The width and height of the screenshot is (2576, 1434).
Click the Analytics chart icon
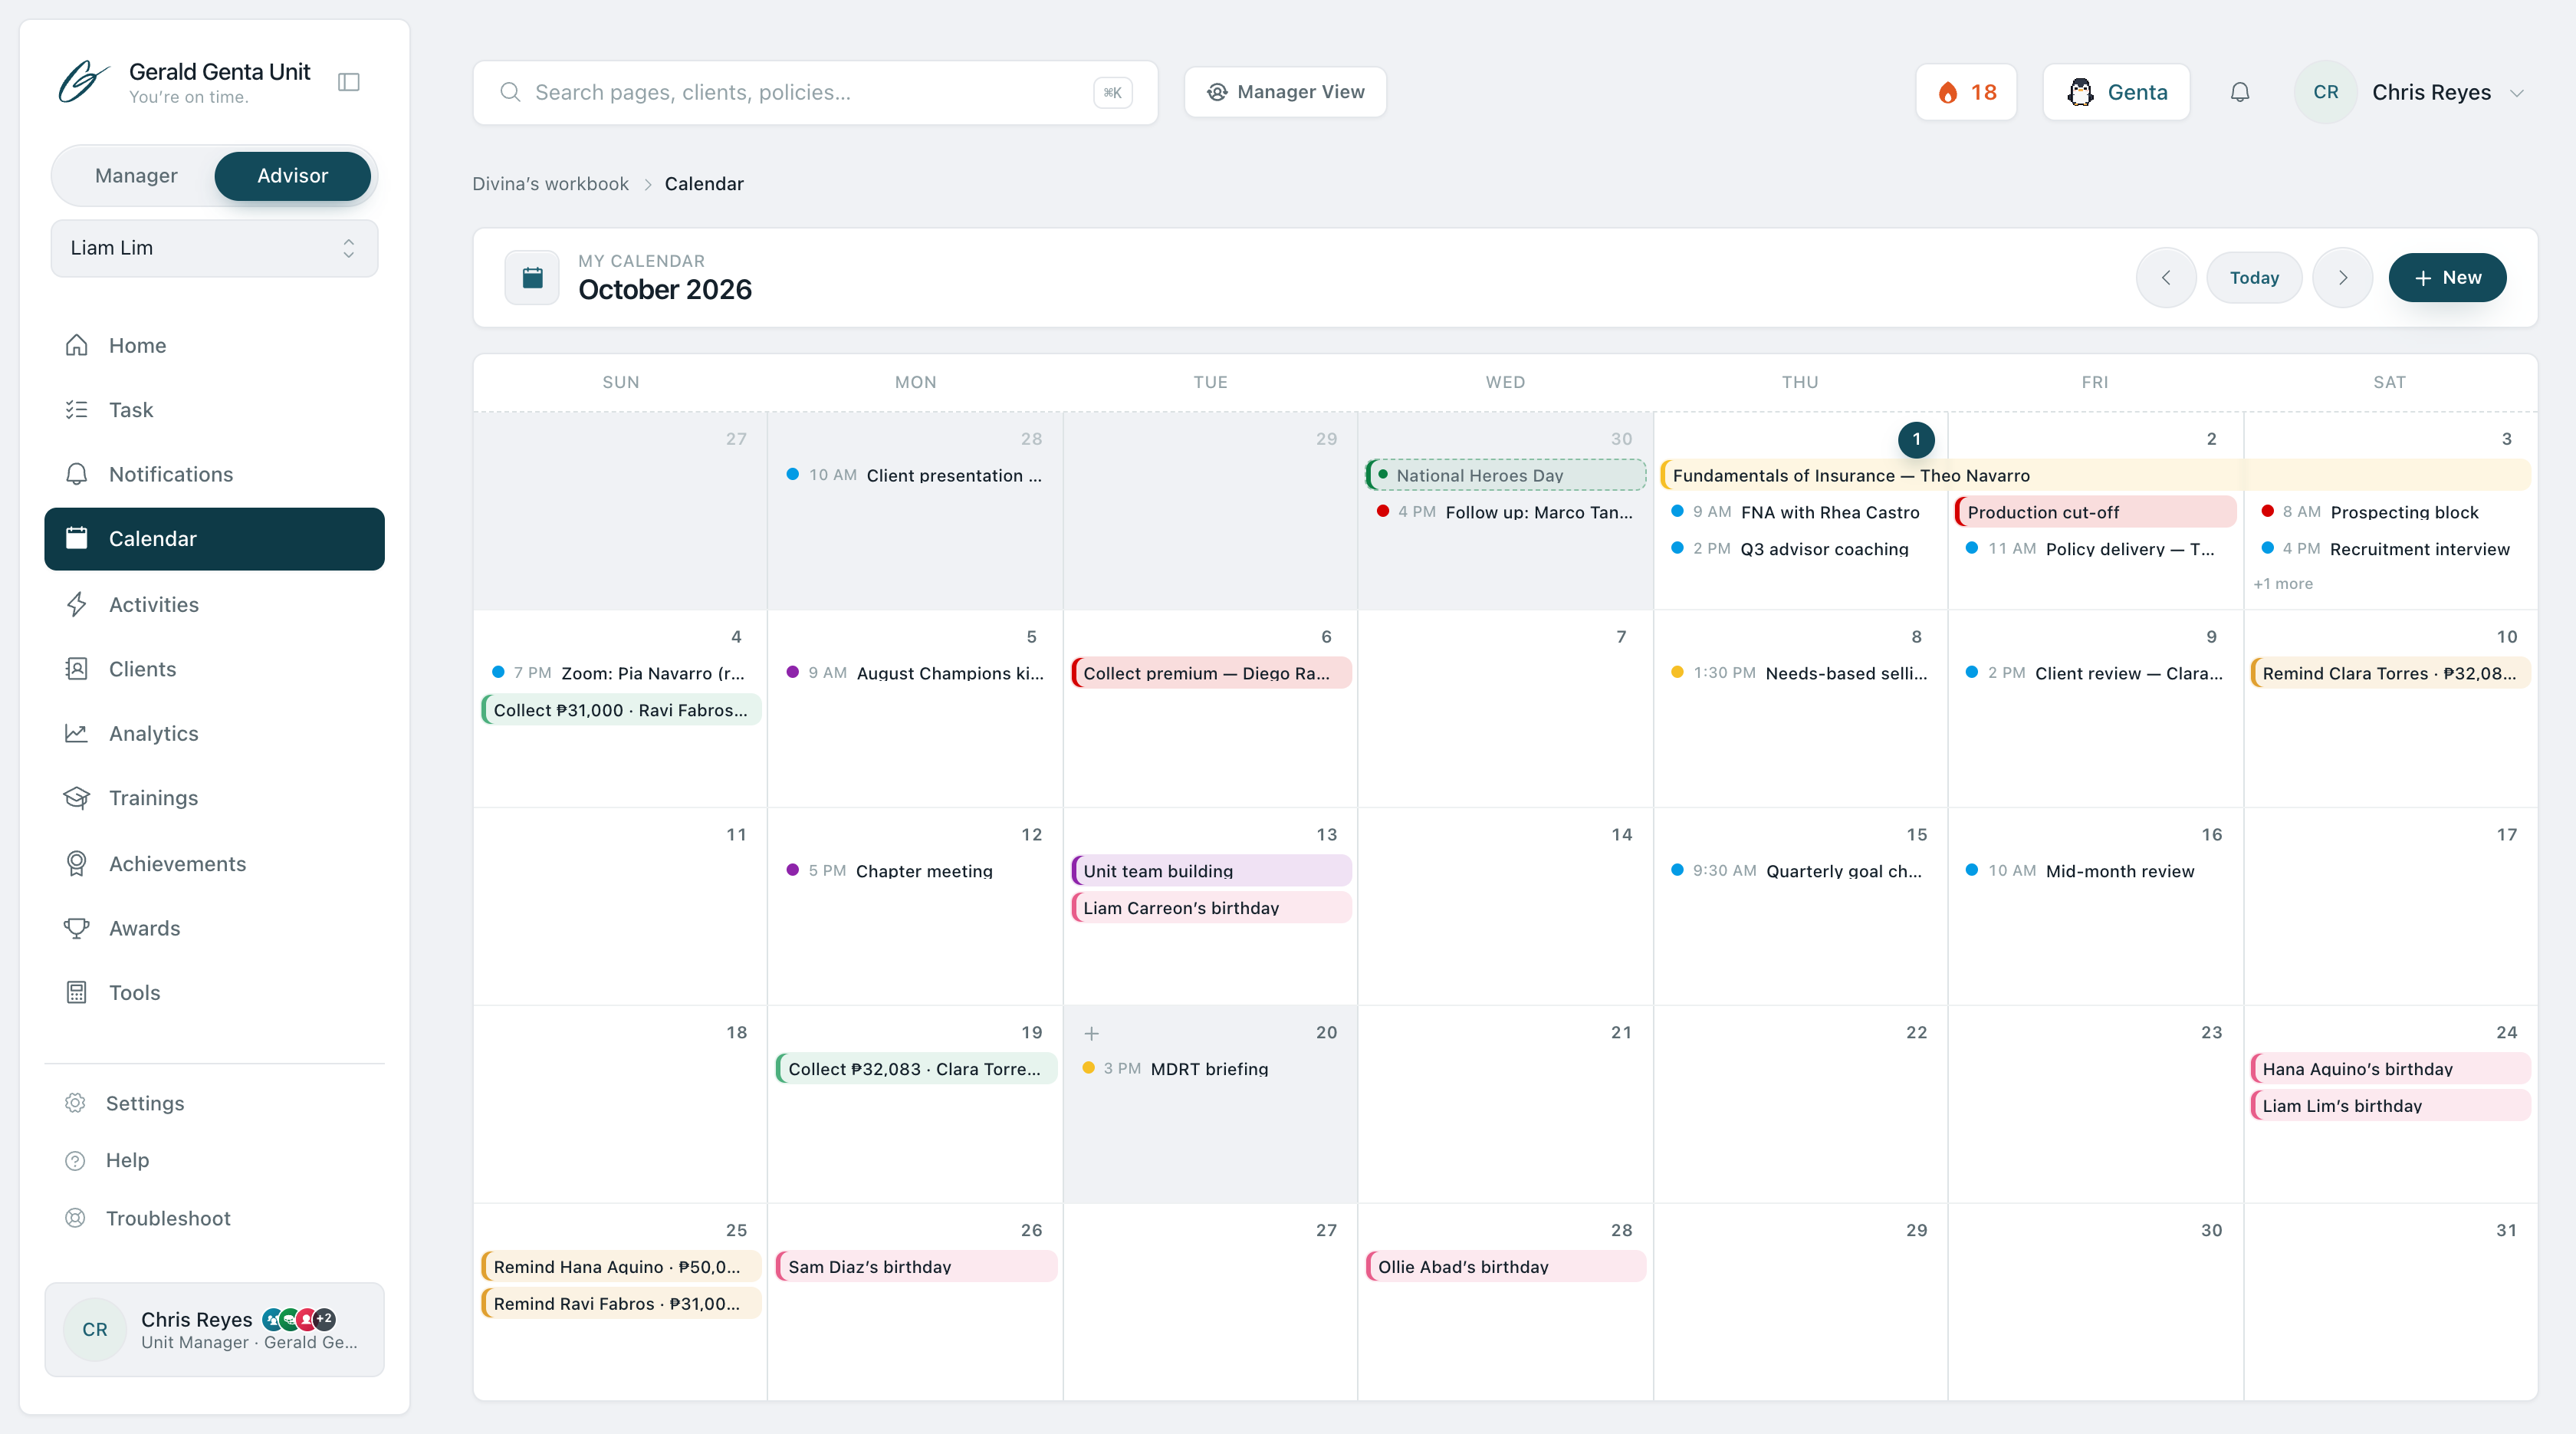pos(76,733)
